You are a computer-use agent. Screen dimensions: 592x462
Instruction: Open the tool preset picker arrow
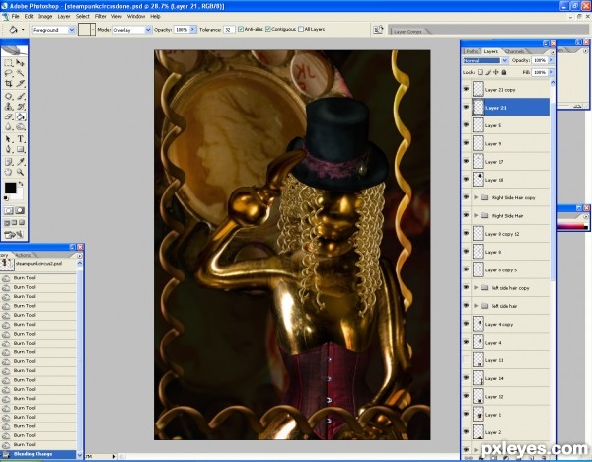tap(23, 30)
